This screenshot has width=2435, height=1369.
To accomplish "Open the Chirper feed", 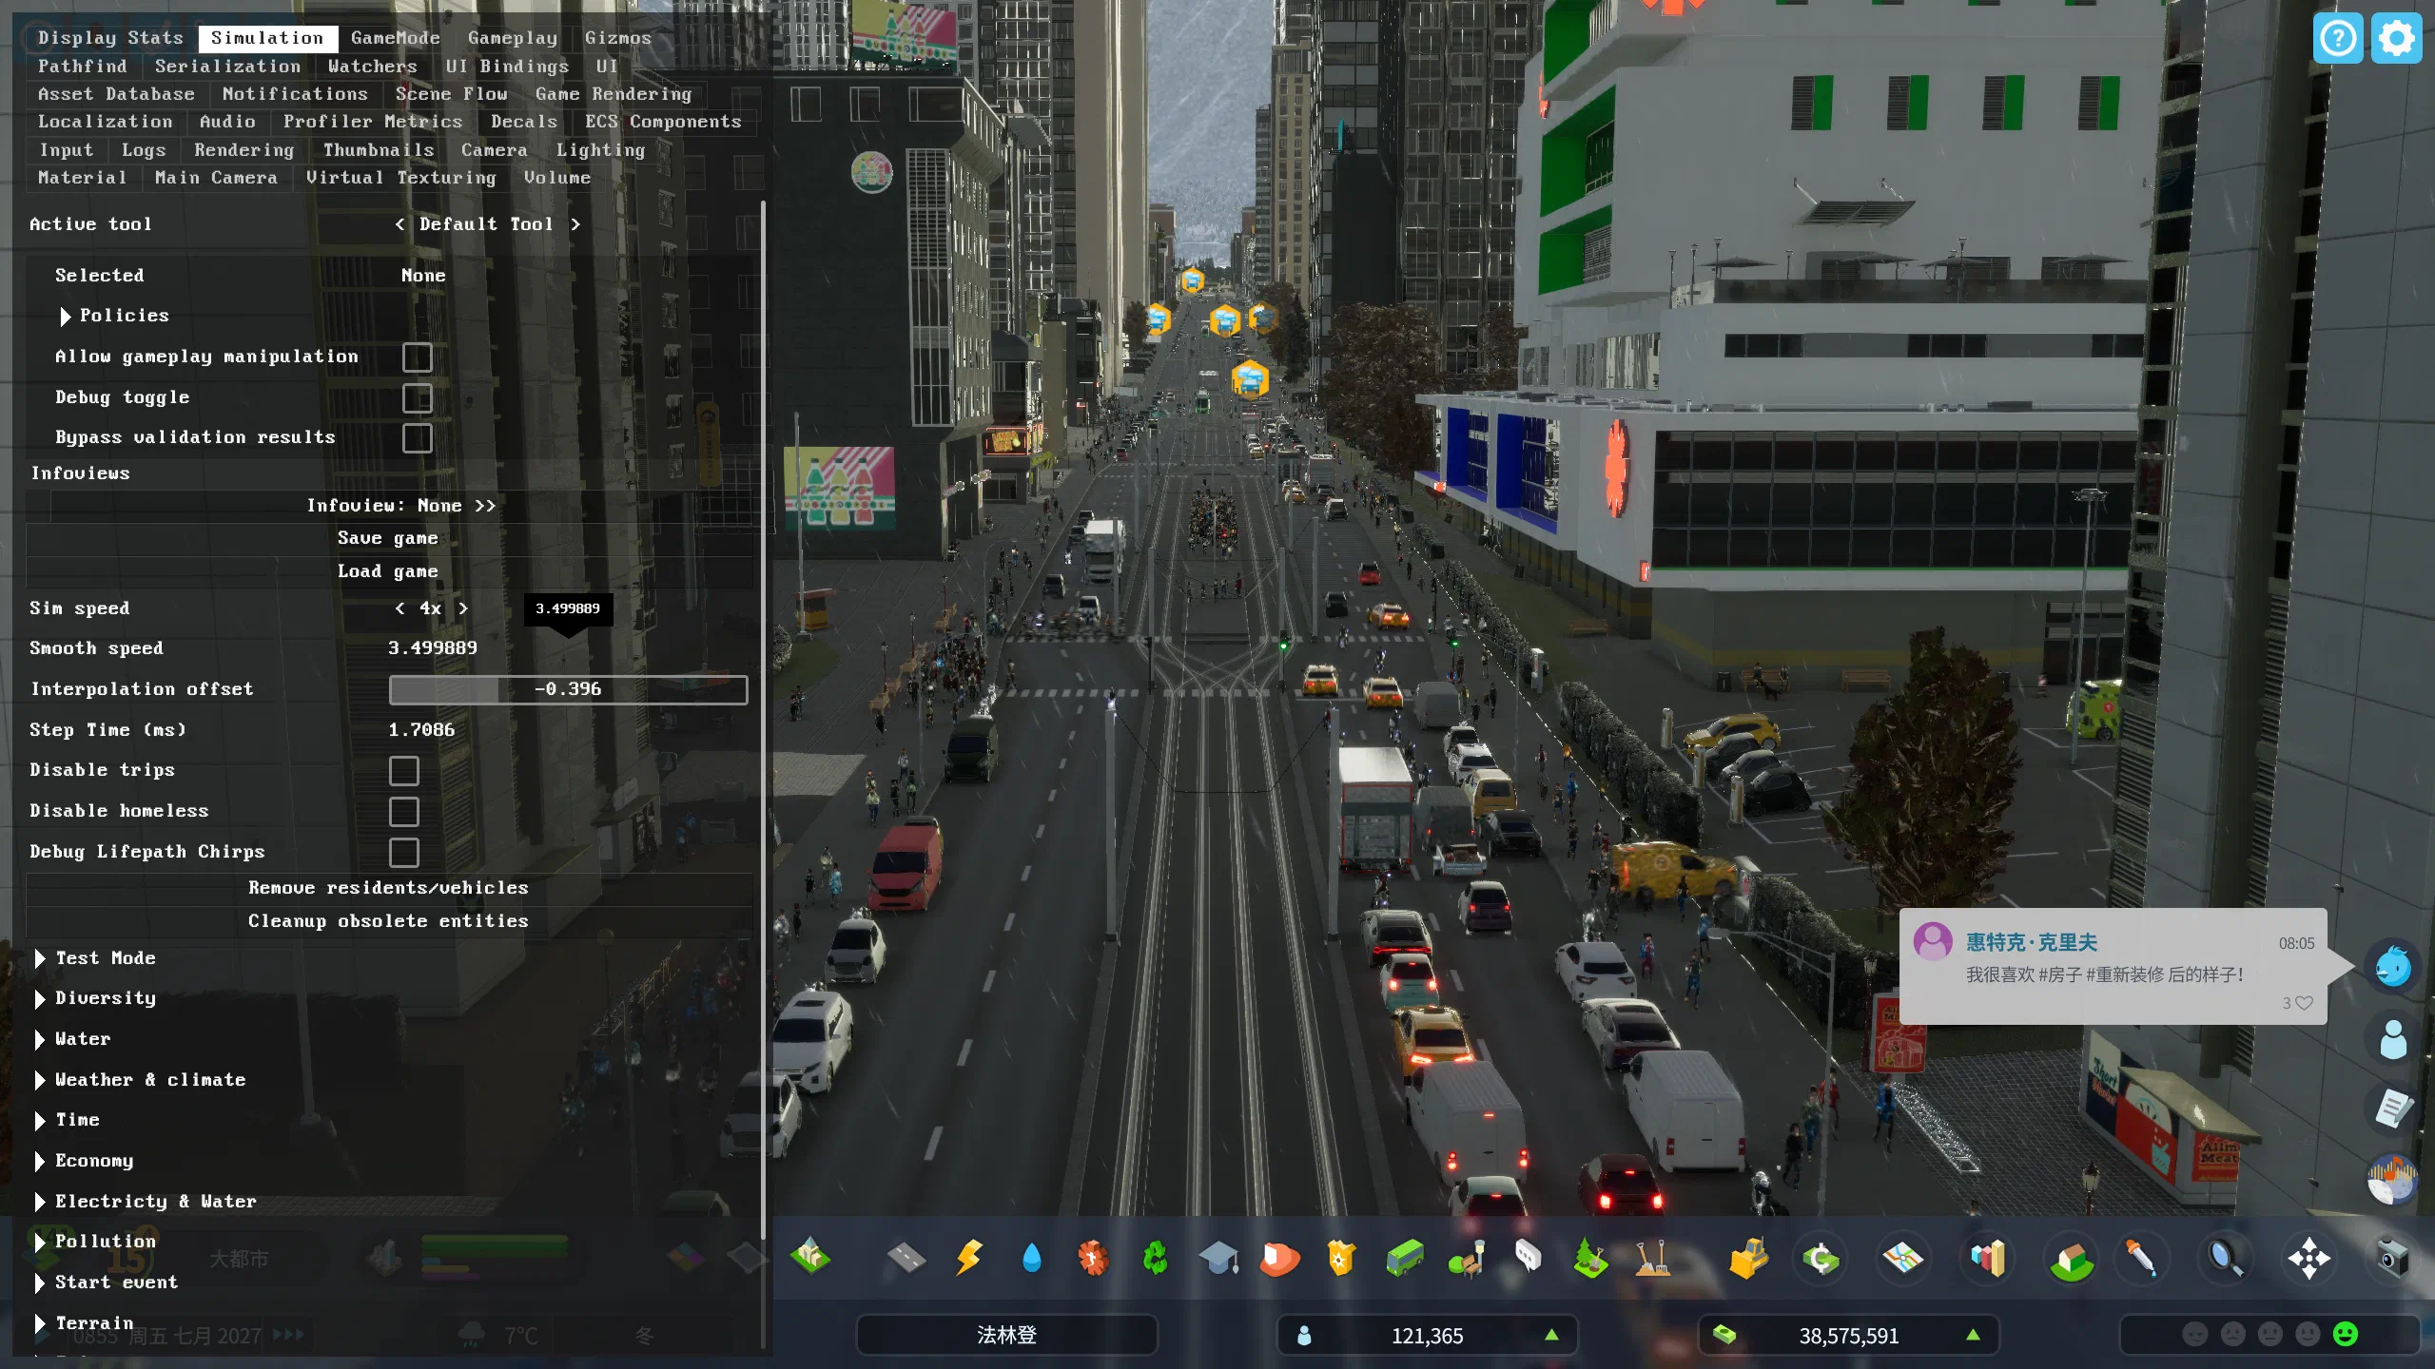I will pyautogui.click(x=2392, y=965).
